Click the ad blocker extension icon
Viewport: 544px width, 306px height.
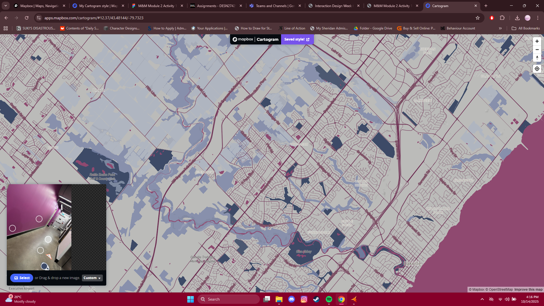coord(492,18)
